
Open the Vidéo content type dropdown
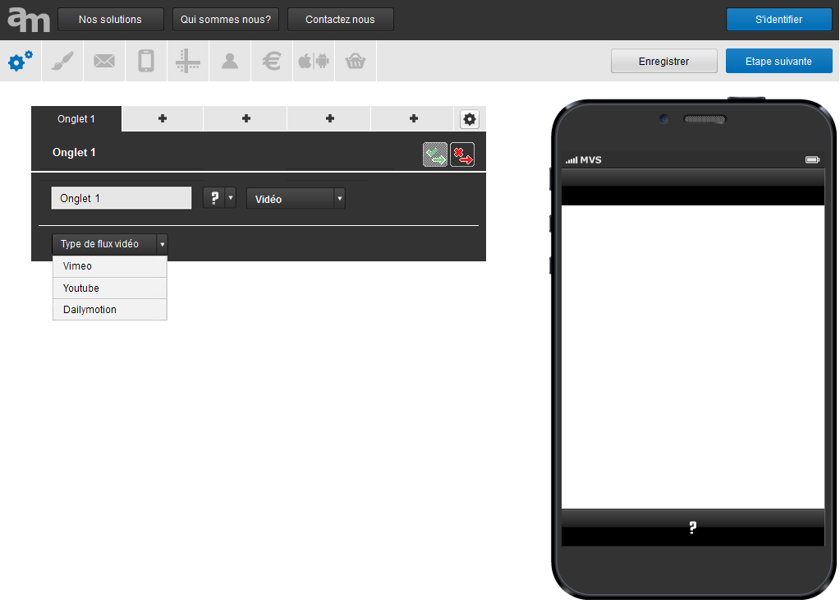(x=296, y=199)
